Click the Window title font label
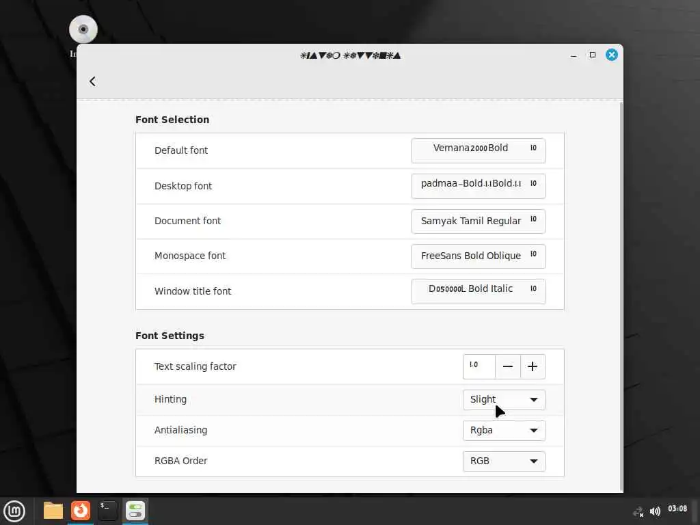The height and width of the screenshot is (525, 700). click(x=193, y=291)
